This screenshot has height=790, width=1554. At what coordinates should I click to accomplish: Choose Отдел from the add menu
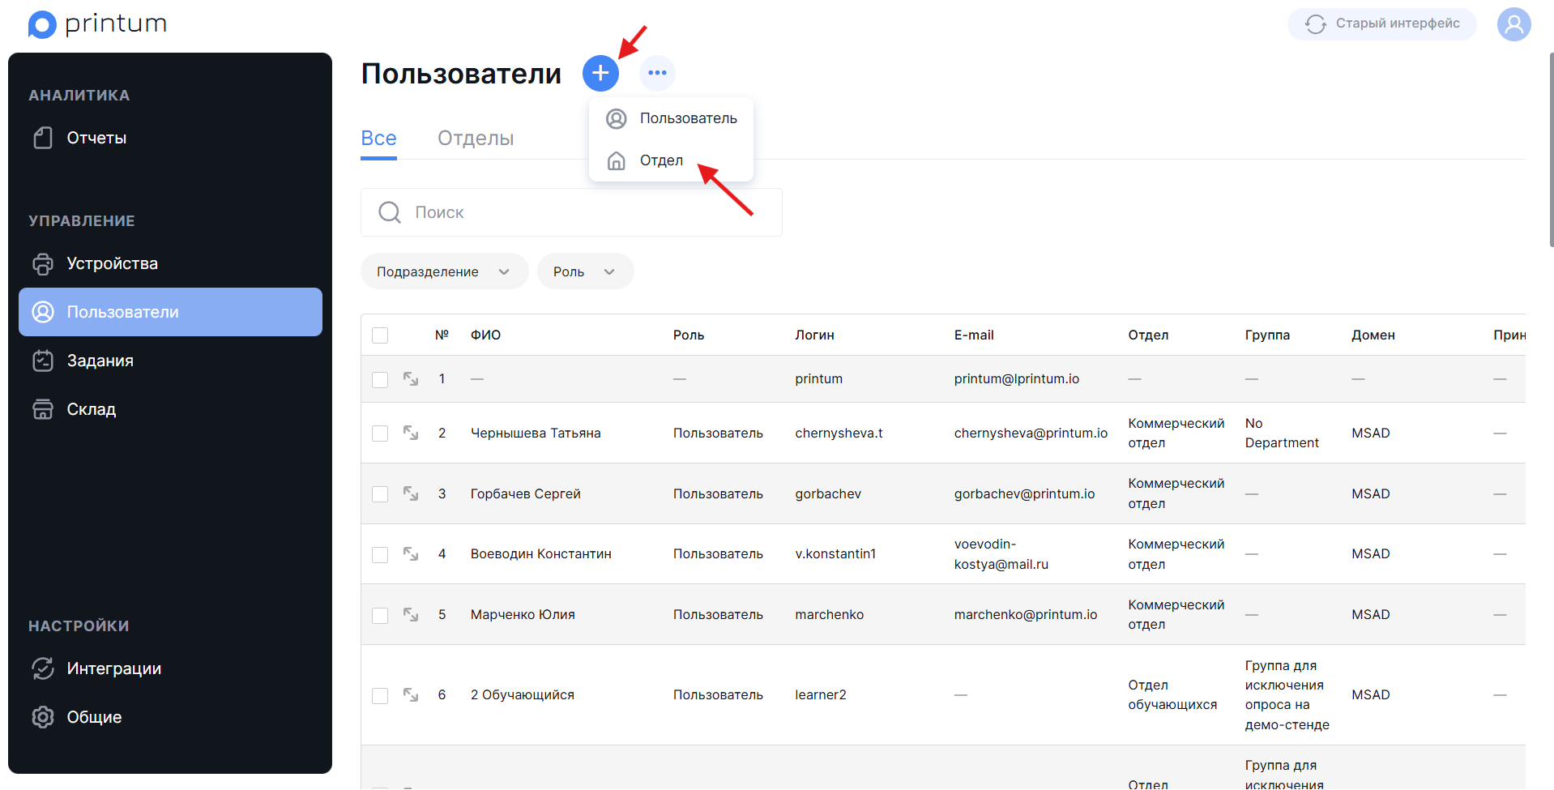(672, 160)
